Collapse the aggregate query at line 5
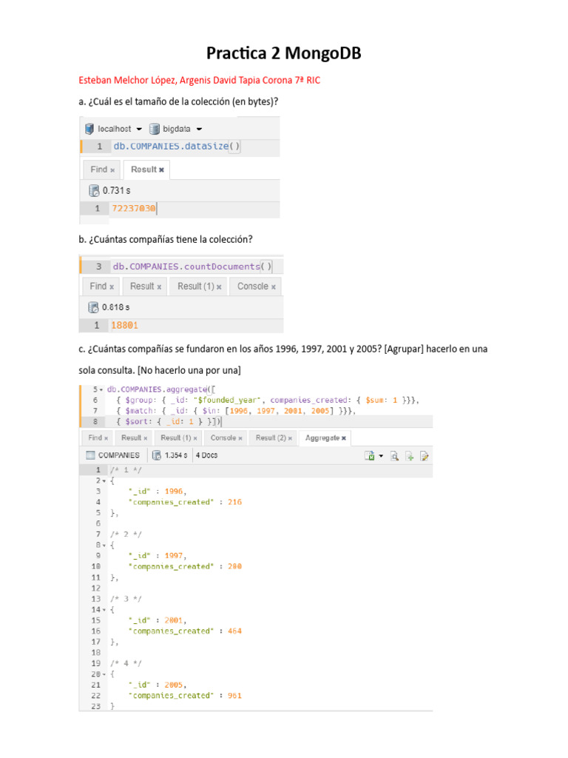568x758 pixels. (103, 389)
